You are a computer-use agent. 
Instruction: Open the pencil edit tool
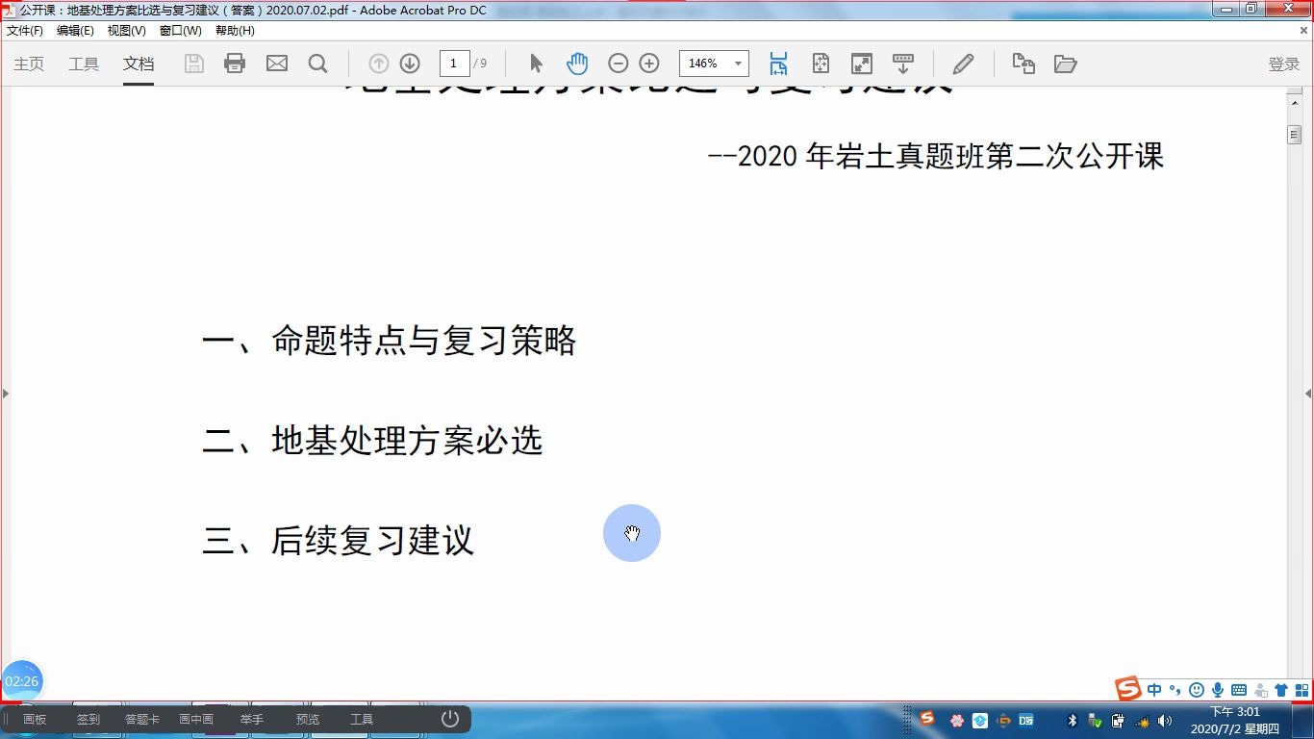963,64
